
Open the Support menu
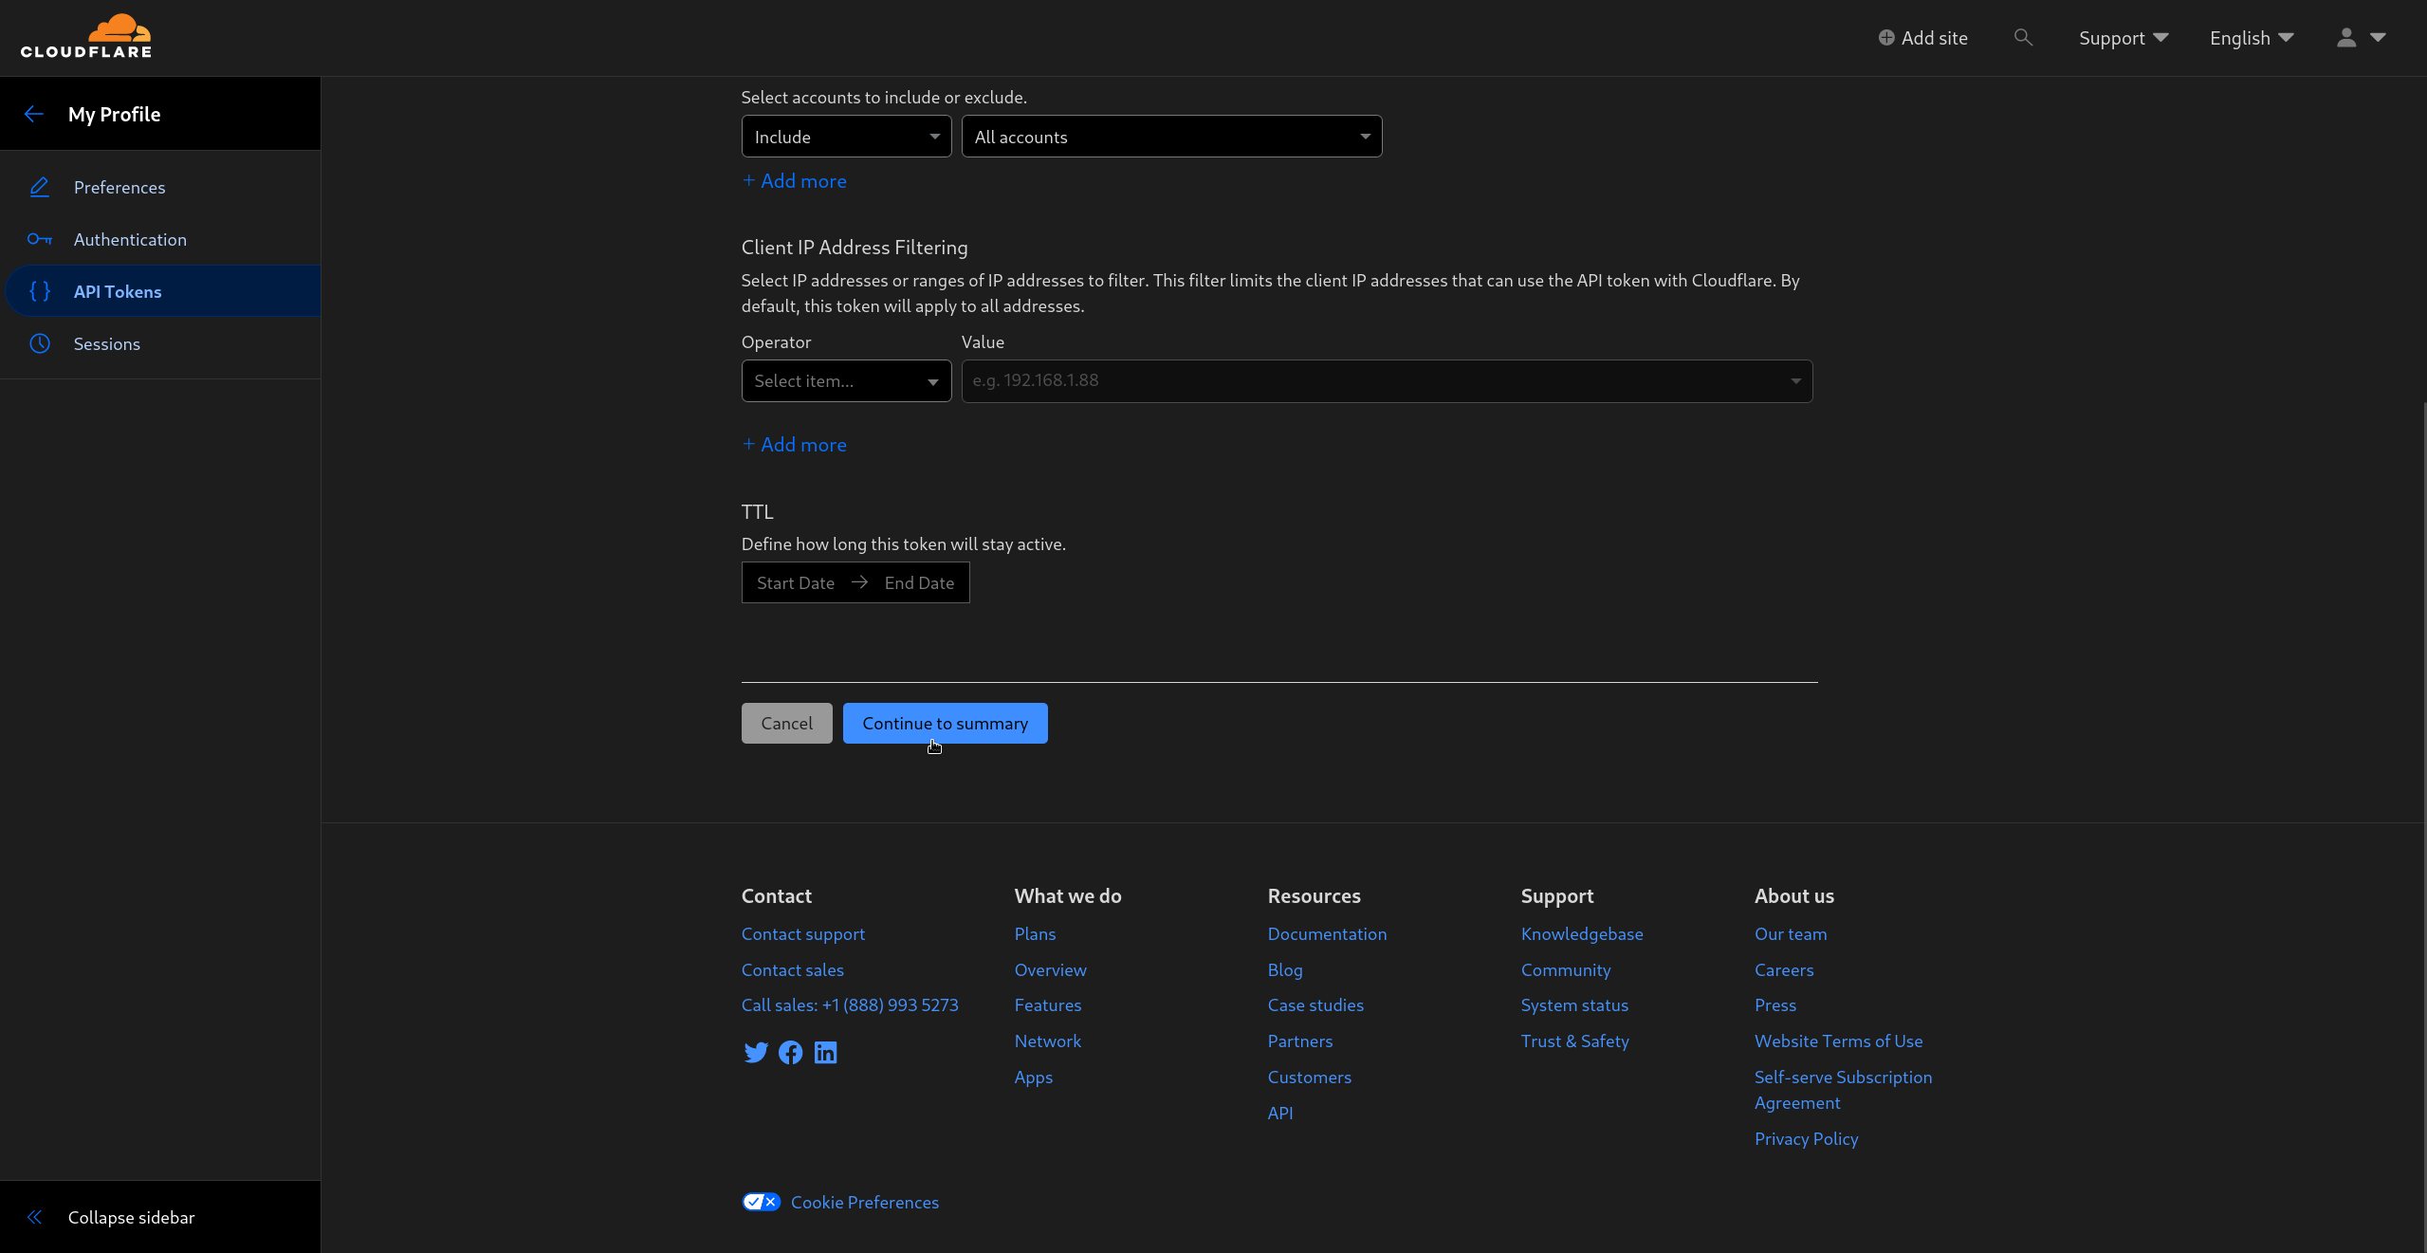[x=2123, y=38]
